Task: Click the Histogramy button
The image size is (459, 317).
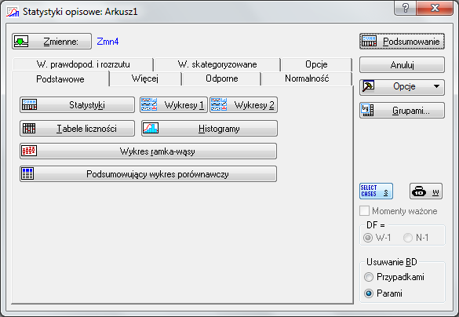Action: [x=209, y=128]
